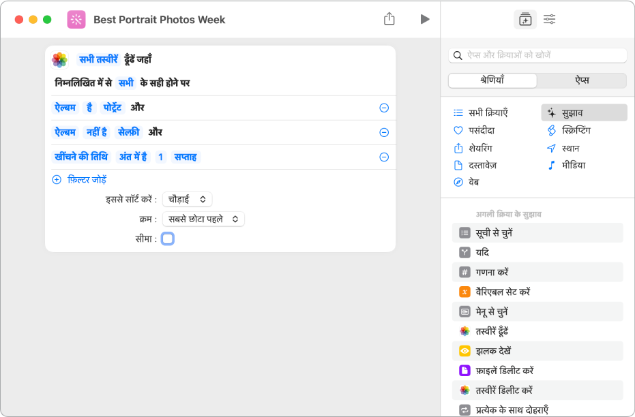Open the action library panel icon
635x417 pixels.
click(525, 20)
